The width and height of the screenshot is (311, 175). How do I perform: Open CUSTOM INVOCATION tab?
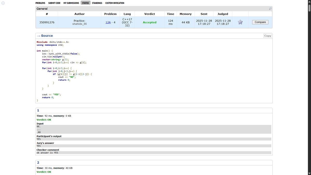click(115, 3)
